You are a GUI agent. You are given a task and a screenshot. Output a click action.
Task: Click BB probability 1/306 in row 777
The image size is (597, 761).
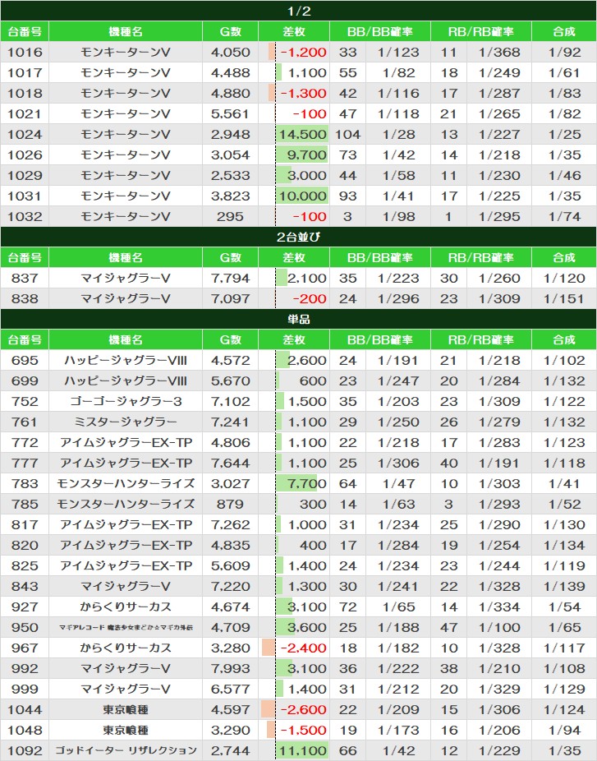click(x=398, y=463)
